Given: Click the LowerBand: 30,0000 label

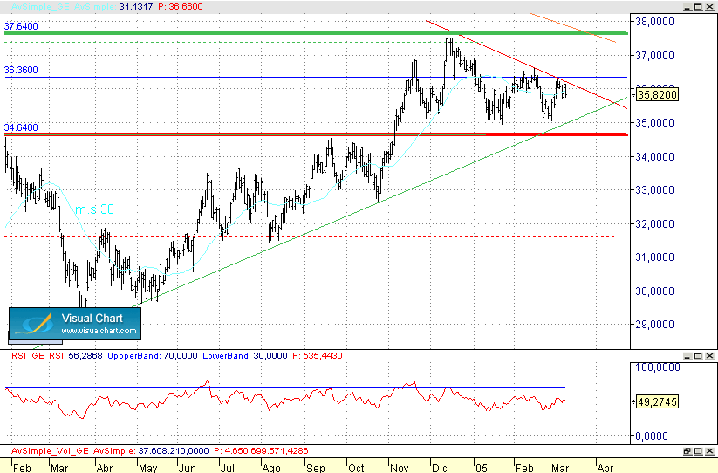Looking at the screenshot, I should 245,356.
